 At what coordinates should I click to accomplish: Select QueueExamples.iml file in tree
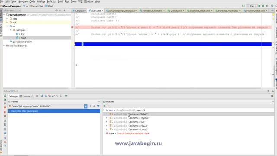22,42
